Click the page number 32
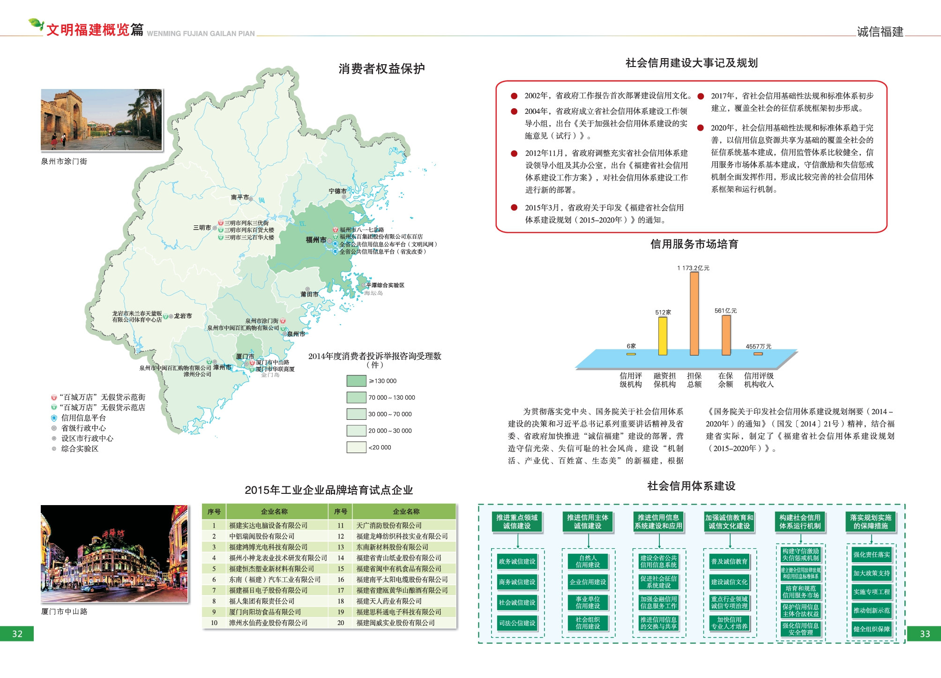 point(17,634)
